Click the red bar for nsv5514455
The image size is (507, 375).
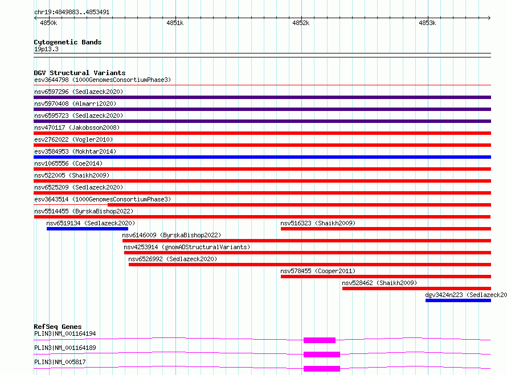pos(262,217)
